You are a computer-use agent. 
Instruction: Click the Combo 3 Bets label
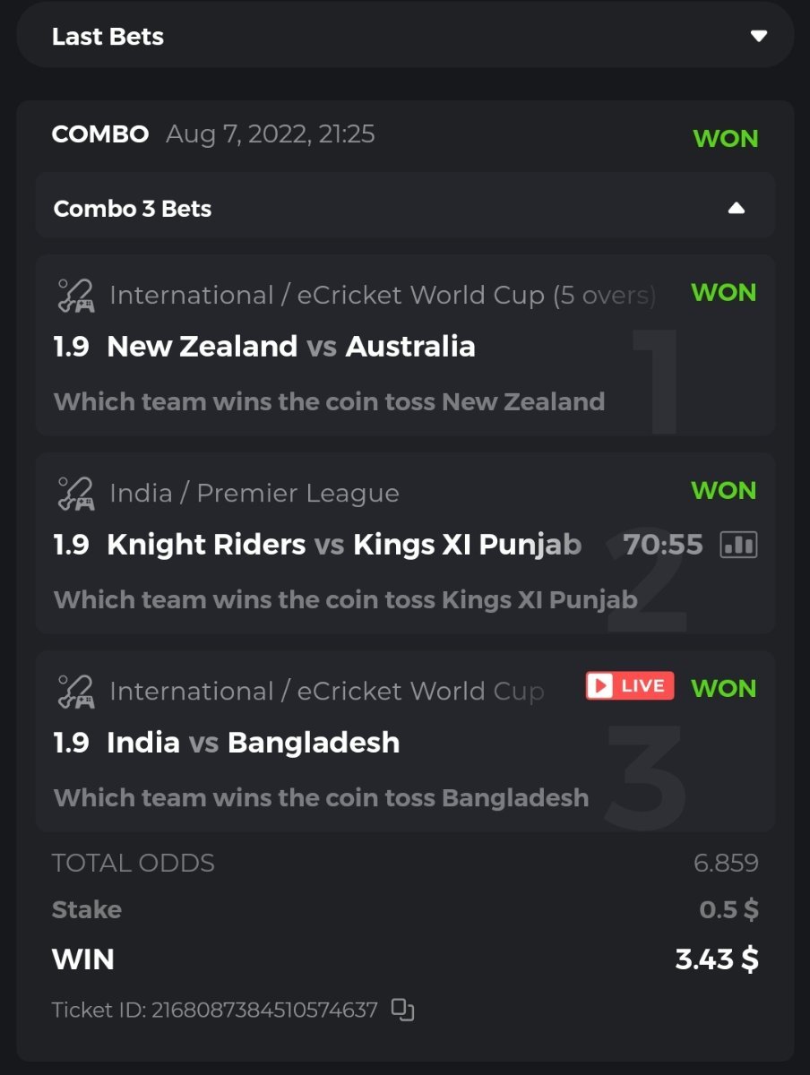(x=133, y=209)
